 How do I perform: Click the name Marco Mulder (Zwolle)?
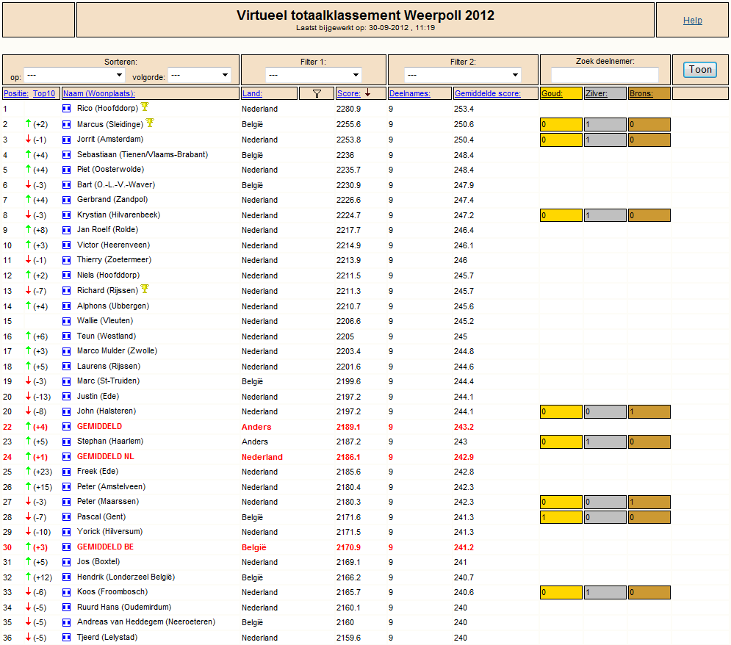(117, 351)
